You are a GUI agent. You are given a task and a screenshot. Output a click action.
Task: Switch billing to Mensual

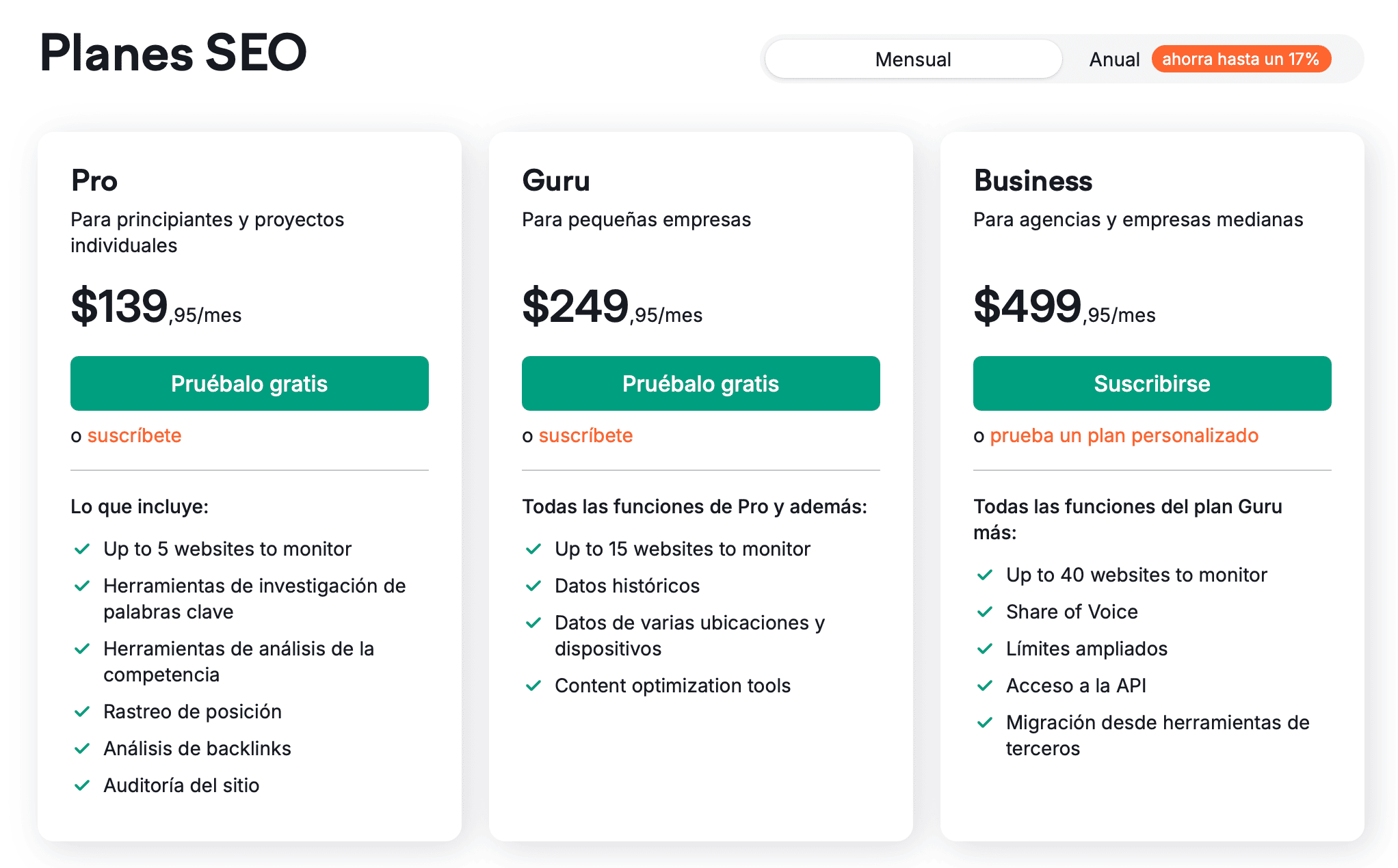pyautogui.click(x=912, y=59)
